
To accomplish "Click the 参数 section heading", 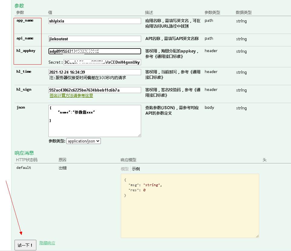I will [19, 6].
